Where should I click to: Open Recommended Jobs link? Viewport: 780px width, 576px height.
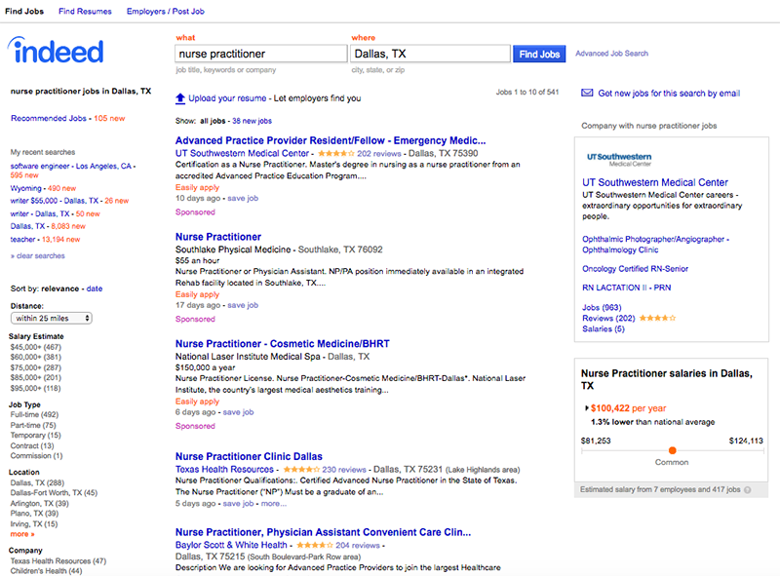click(49, 118)
